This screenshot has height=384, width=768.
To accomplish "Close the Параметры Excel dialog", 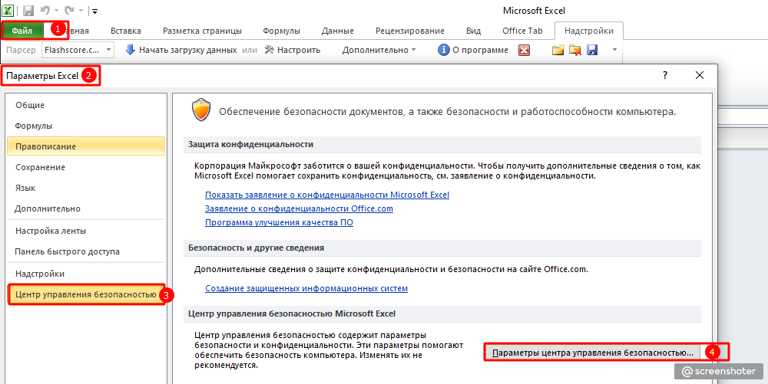I will tap(700, 75).
